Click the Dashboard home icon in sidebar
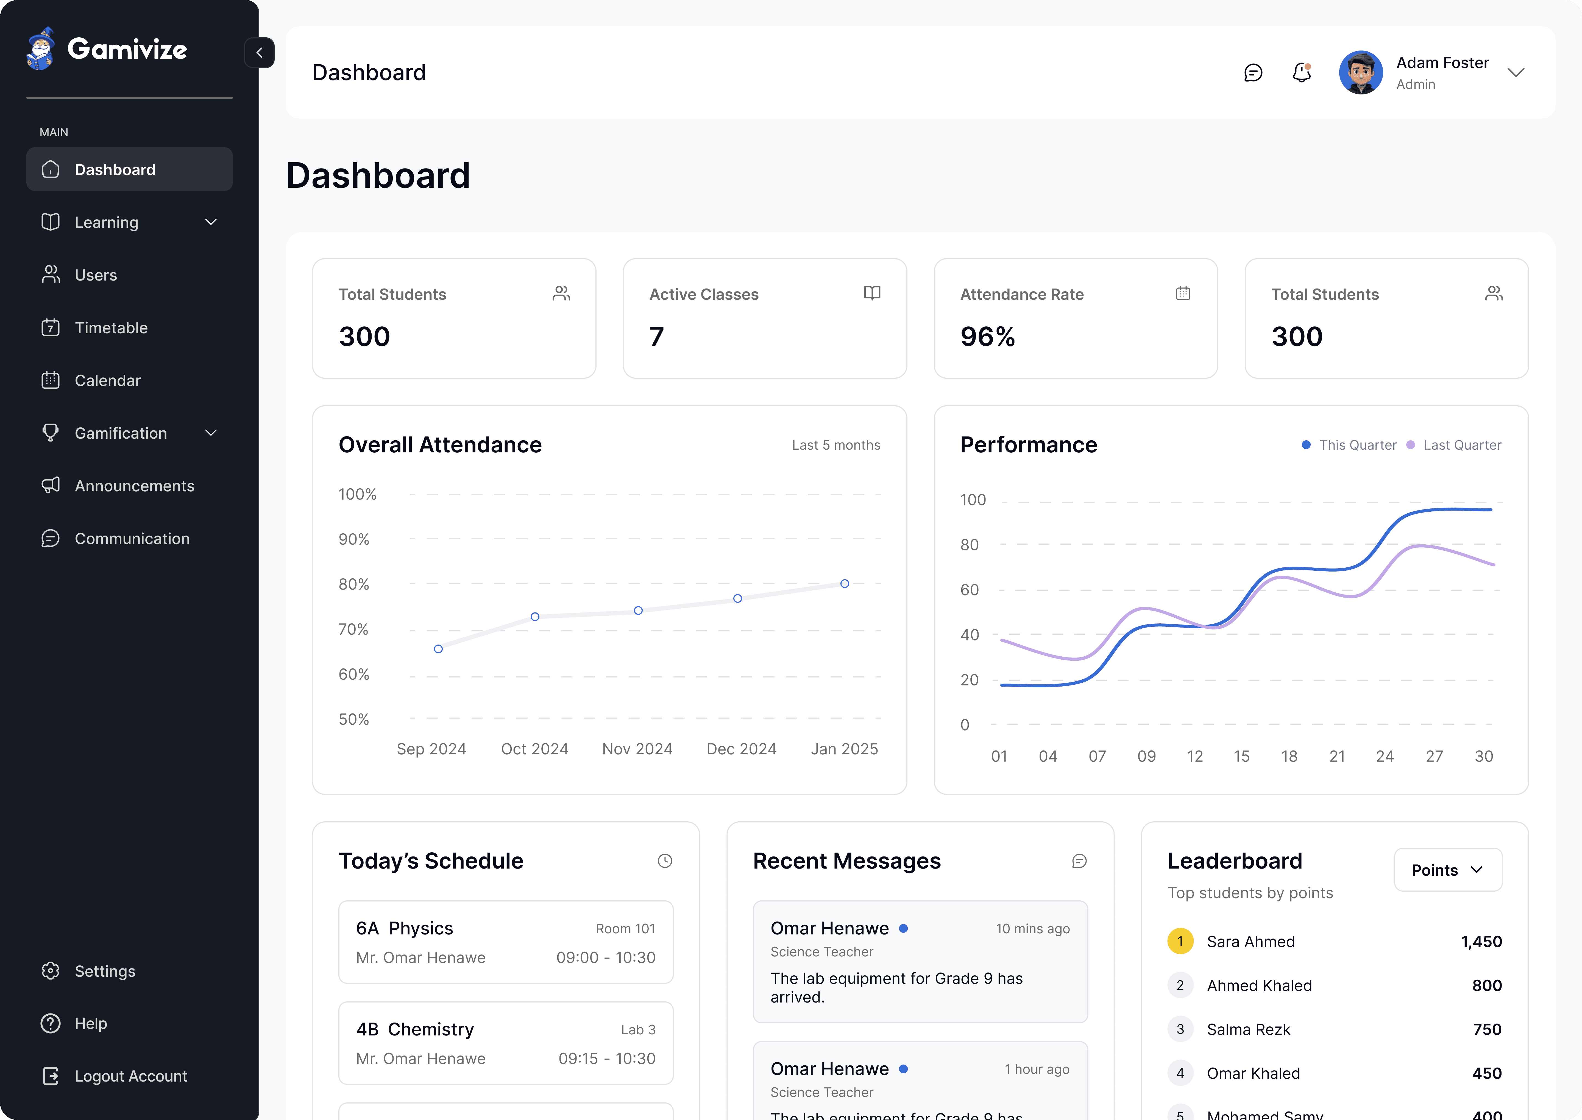Viewport: 1582px width, 1120px height. [x=50, y=169]
